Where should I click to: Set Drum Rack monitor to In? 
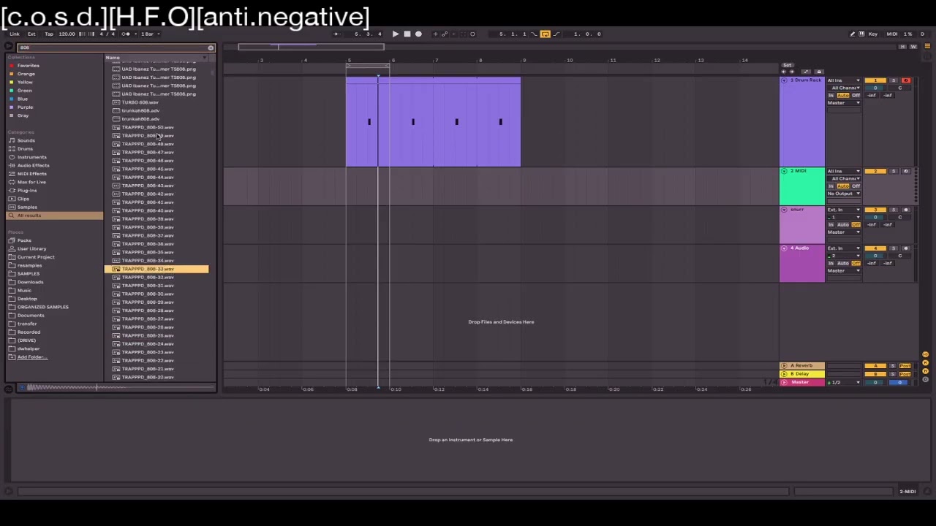click(831, 95)
